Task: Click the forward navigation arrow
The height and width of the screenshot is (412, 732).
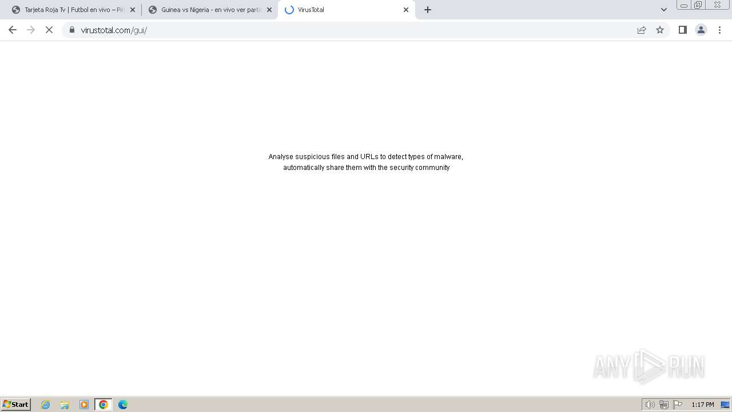Action: point(31,30)
